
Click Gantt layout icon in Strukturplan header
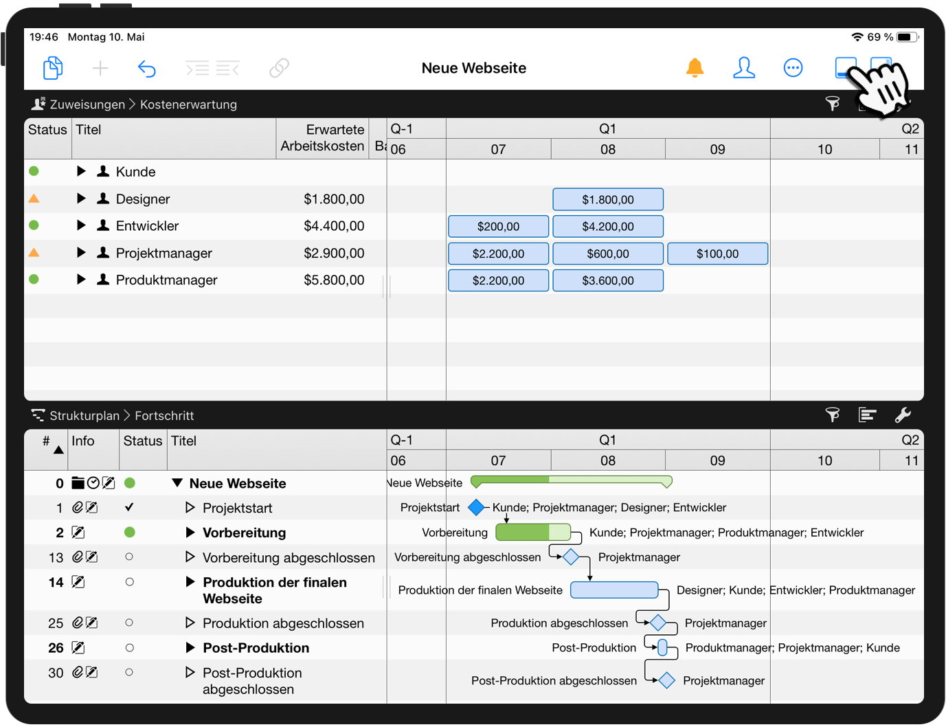tap(867, 415)
